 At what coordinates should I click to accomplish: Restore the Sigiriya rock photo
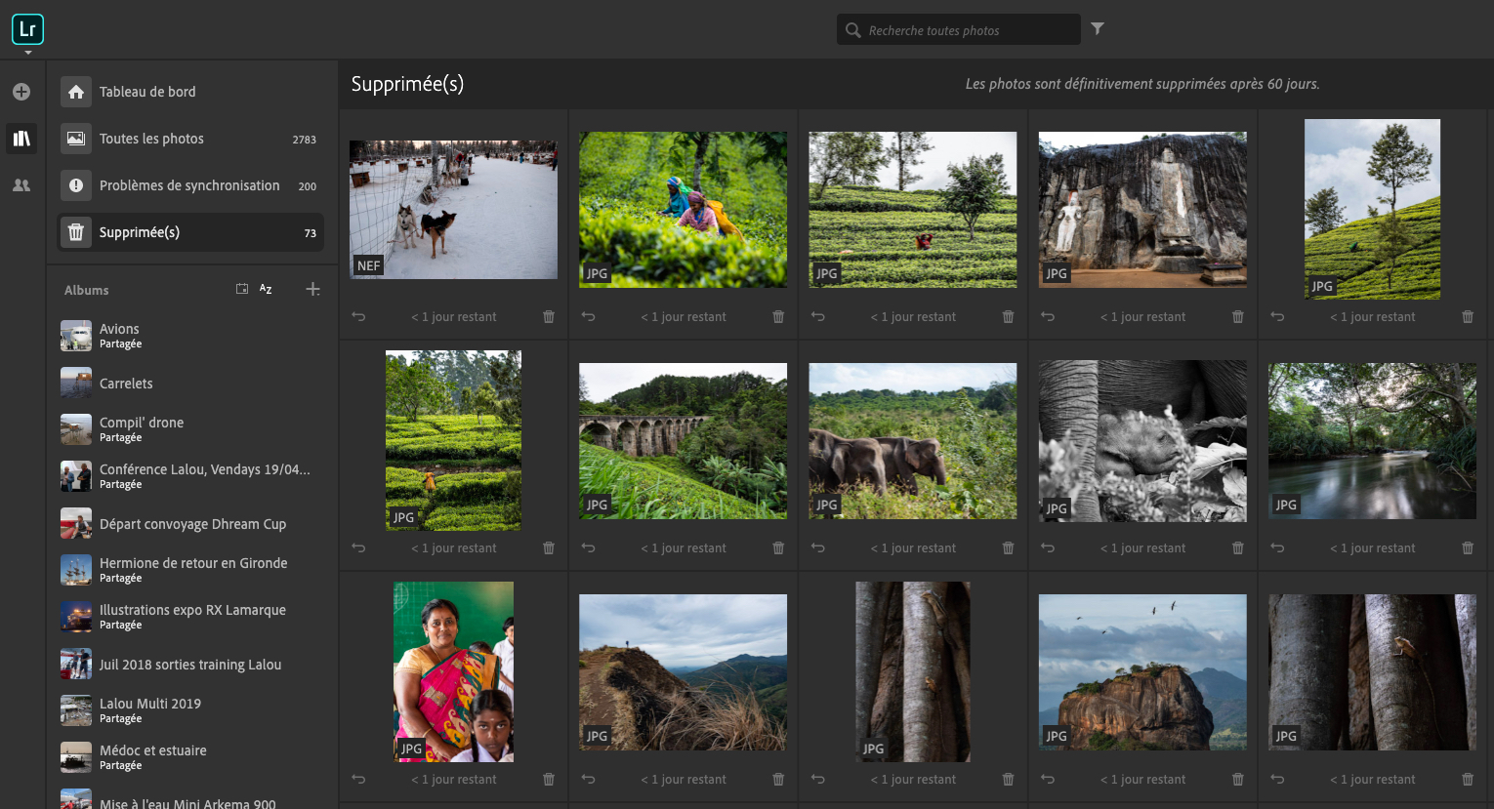coord(1048,779)
